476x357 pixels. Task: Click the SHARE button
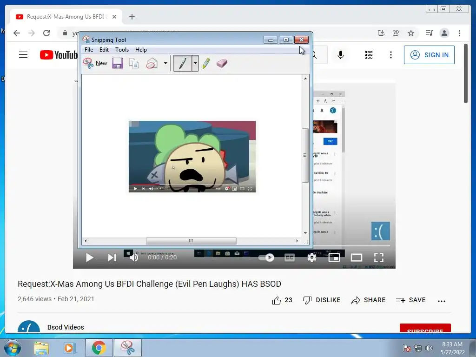pos(368,300)
